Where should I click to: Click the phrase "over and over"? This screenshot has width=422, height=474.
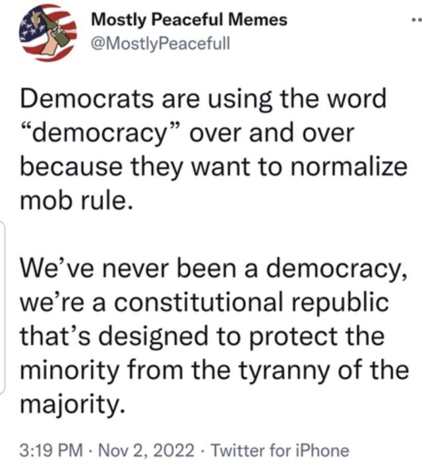pos(272,133)
